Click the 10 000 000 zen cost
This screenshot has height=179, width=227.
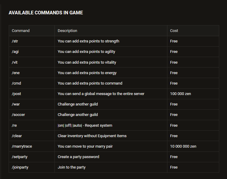(183, 146)
